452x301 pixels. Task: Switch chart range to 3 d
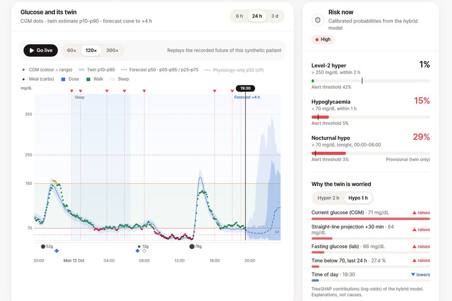click(x=275, y=16)
